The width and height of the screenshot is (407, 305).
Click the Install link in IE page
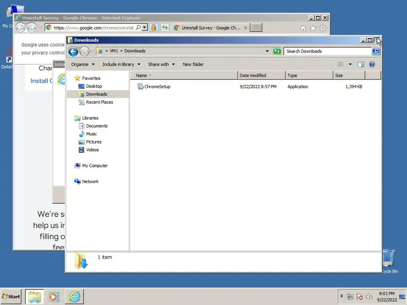(41, 81)
